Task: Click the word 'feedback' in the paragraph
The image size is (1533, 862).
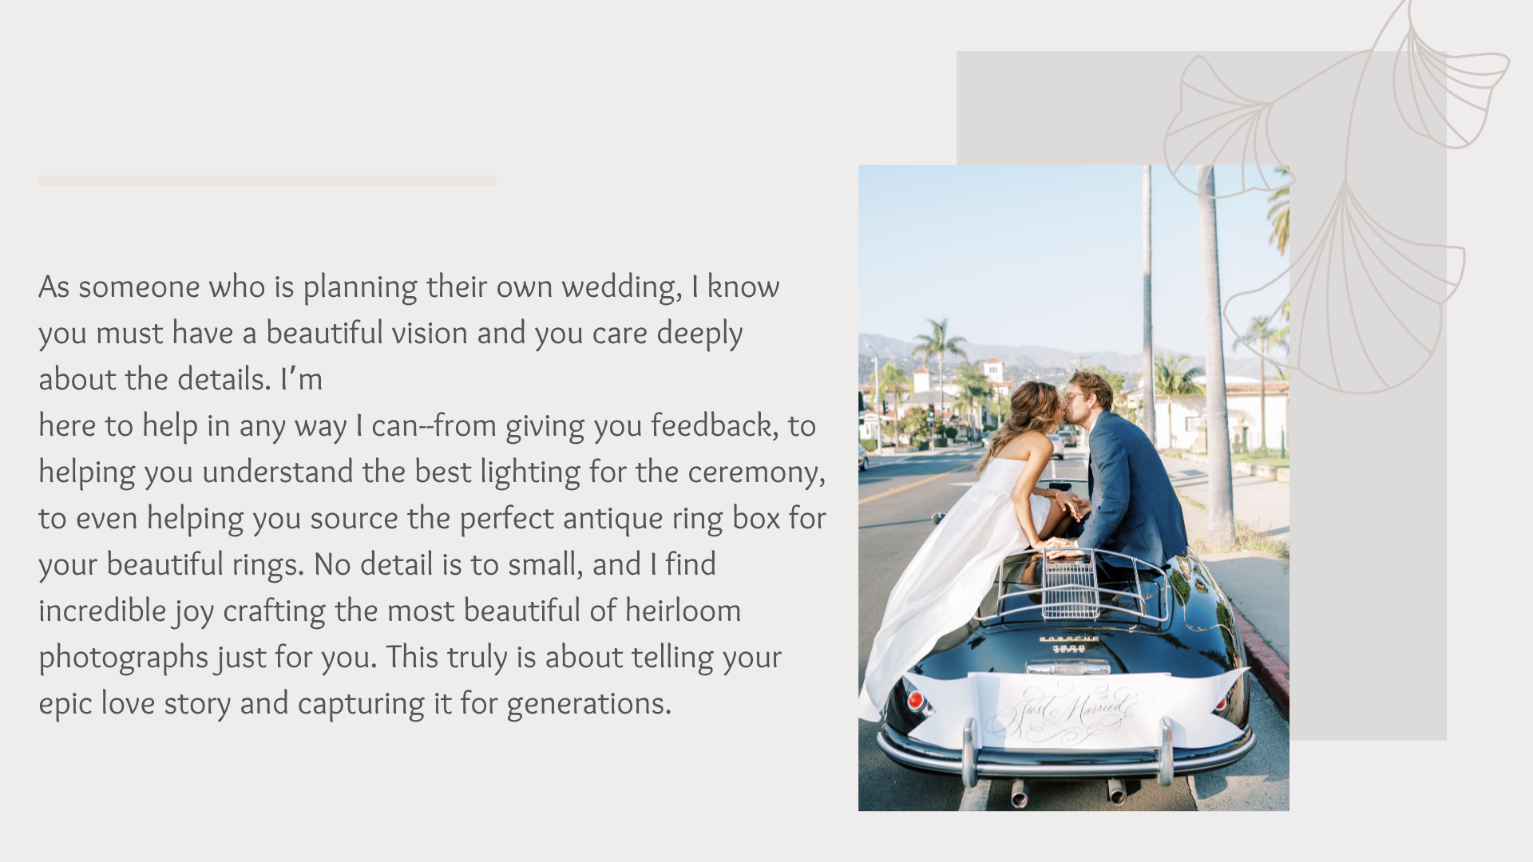Action: (711, 426)
